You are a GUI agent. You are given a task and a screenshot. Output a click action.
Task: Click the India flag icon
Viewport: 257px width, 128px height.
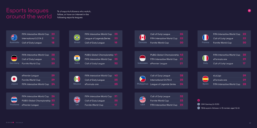click(77, 58)
